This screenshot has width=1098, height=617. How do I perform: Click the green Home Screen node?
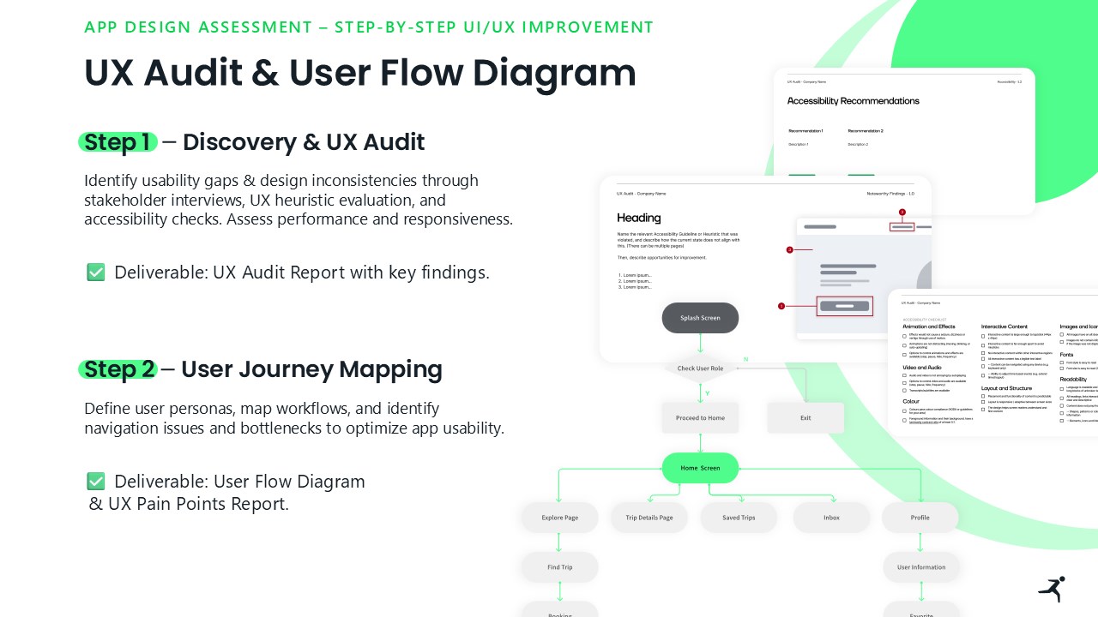[700, 468]
